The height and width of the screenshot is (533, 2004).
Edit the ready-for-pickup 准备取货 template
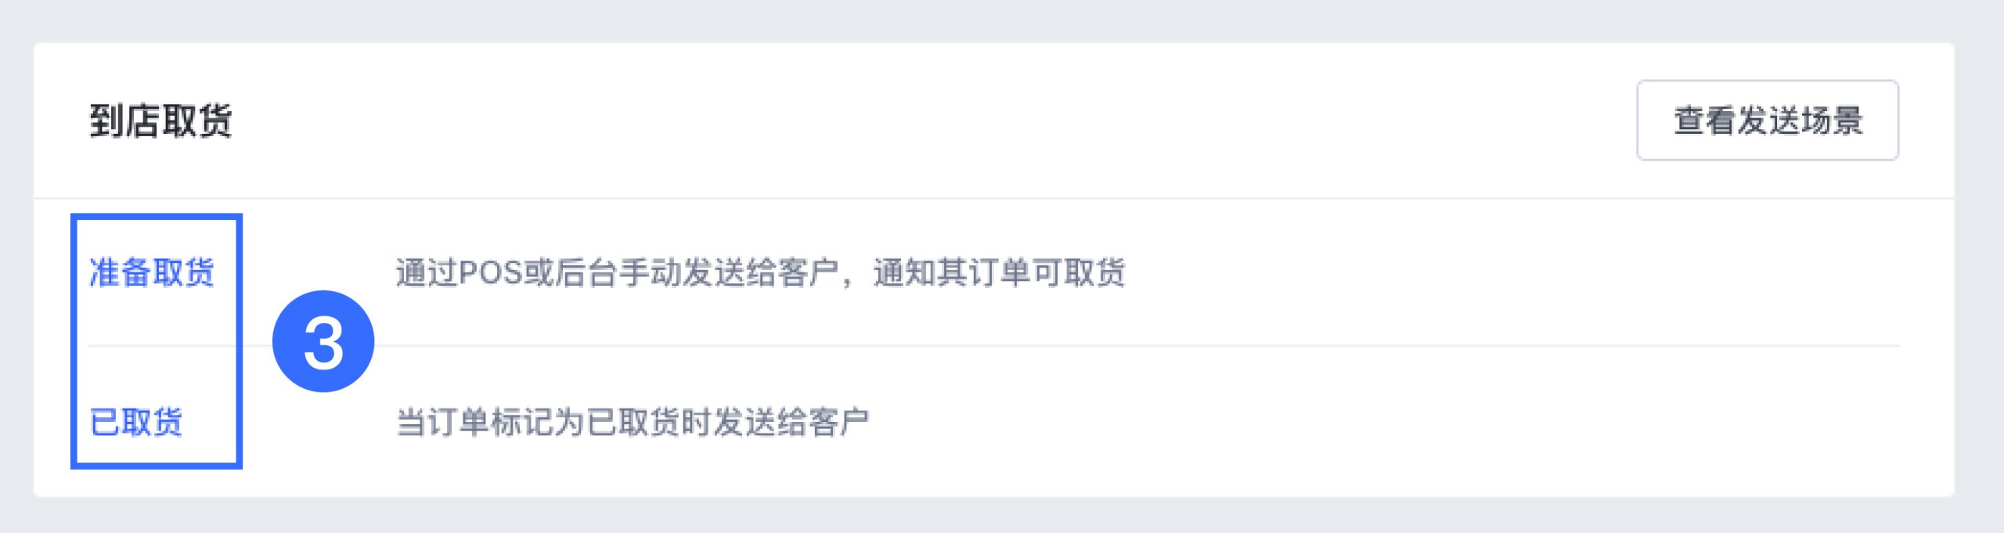(151, 272)
